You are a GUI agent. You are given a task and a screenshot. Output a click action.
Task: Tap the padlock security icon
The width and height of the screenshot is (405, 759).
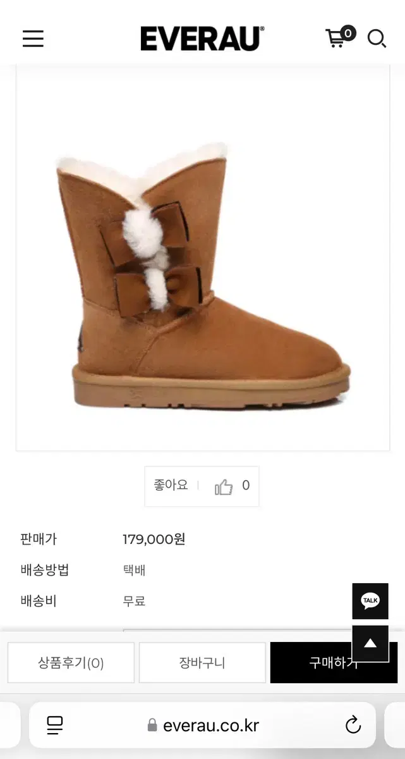[x=152, y=725]
